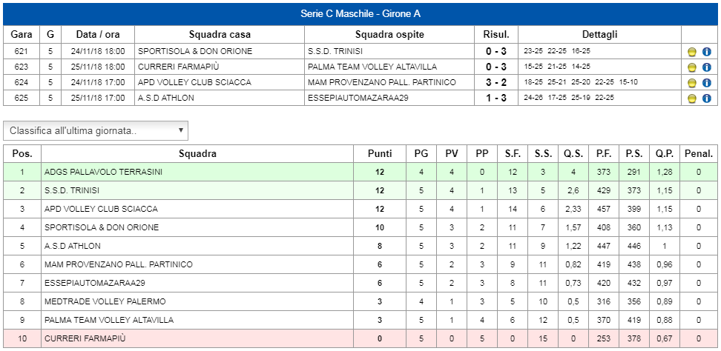Click the Squadra casa column header
Viewport: 721px width, 351px height.
click(x=220, y=34)
